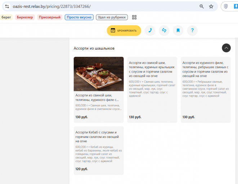Open the Биркелер bookmark group
This screenshot has width=238, height=184.
[x=25, y=17]
